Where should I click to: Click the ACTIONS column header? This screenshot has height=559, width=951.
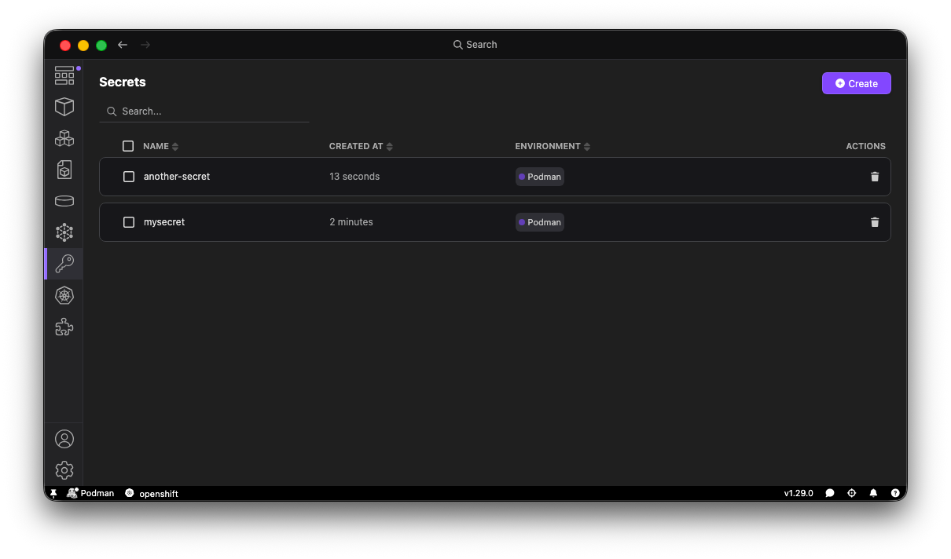tap(865, 146)
